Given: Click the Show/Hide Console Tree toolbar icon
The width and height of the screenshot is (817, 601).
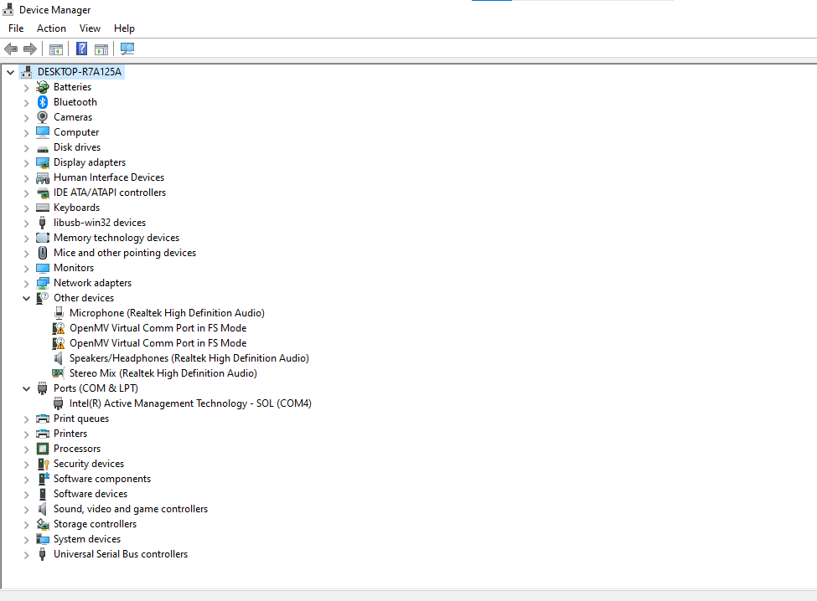Looking at the screenshot, I should click(x=56, y=49).
